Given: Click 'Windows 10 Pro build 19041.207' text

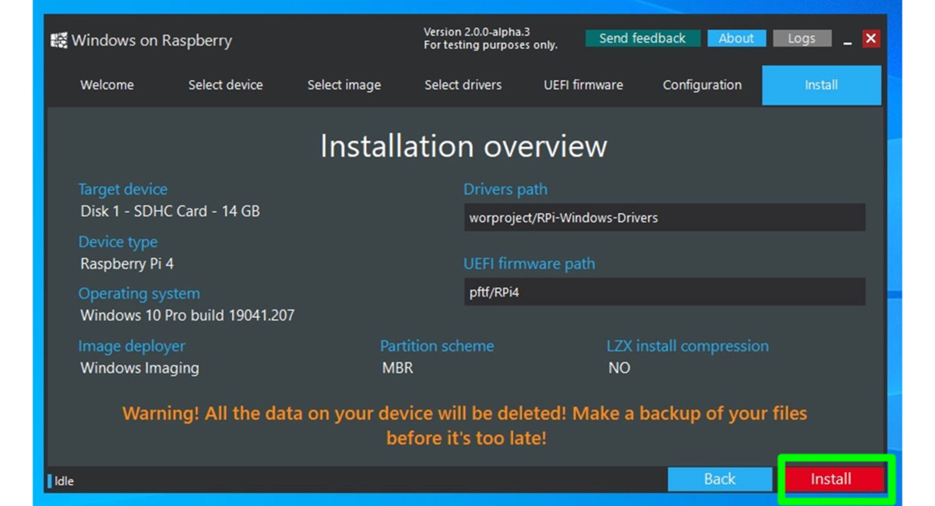Looking at the screenshot, I should [187, 315].
